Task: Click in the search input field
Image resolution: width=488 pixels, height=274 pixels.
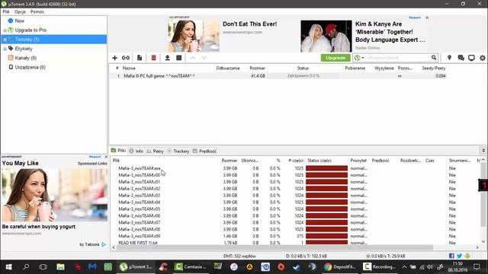Action: point(397,58)
